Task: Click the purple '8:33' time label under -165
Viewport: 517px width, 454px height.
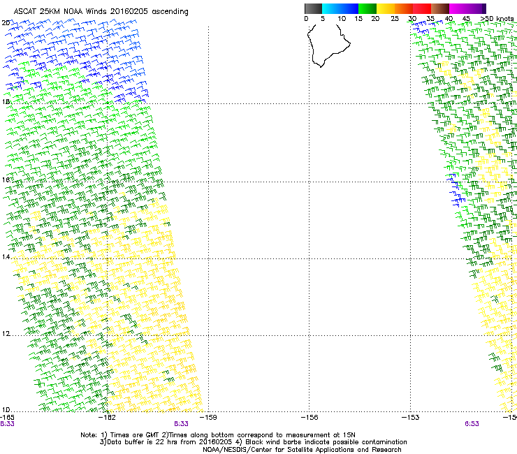Action: [x=7, y=424]
